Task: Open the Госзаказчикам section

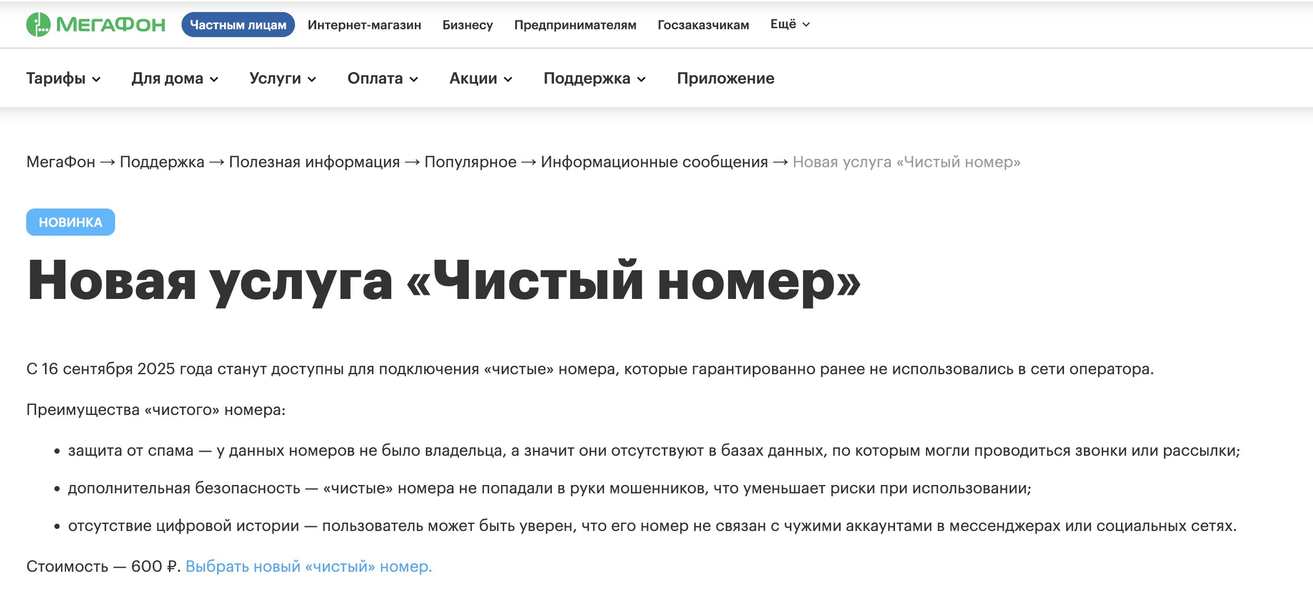Action: 703,25
